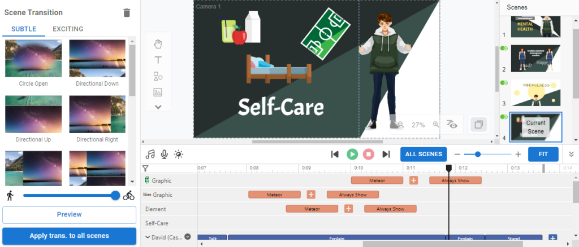Click the Preview button
This screenshot has width=579, height=247.
69,214
